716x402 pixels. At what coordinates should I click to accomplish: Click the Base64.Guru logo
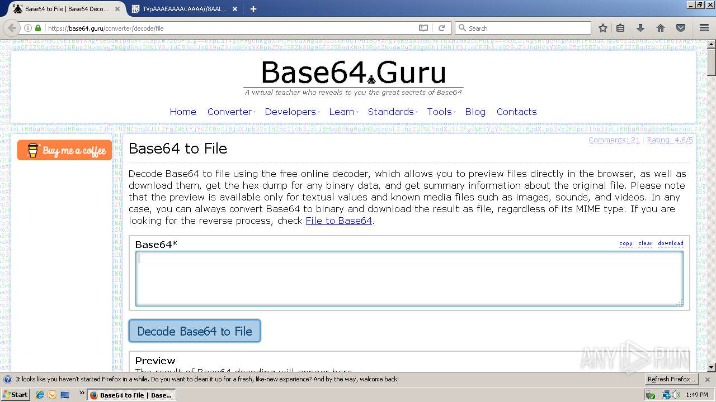pos(354,73)
